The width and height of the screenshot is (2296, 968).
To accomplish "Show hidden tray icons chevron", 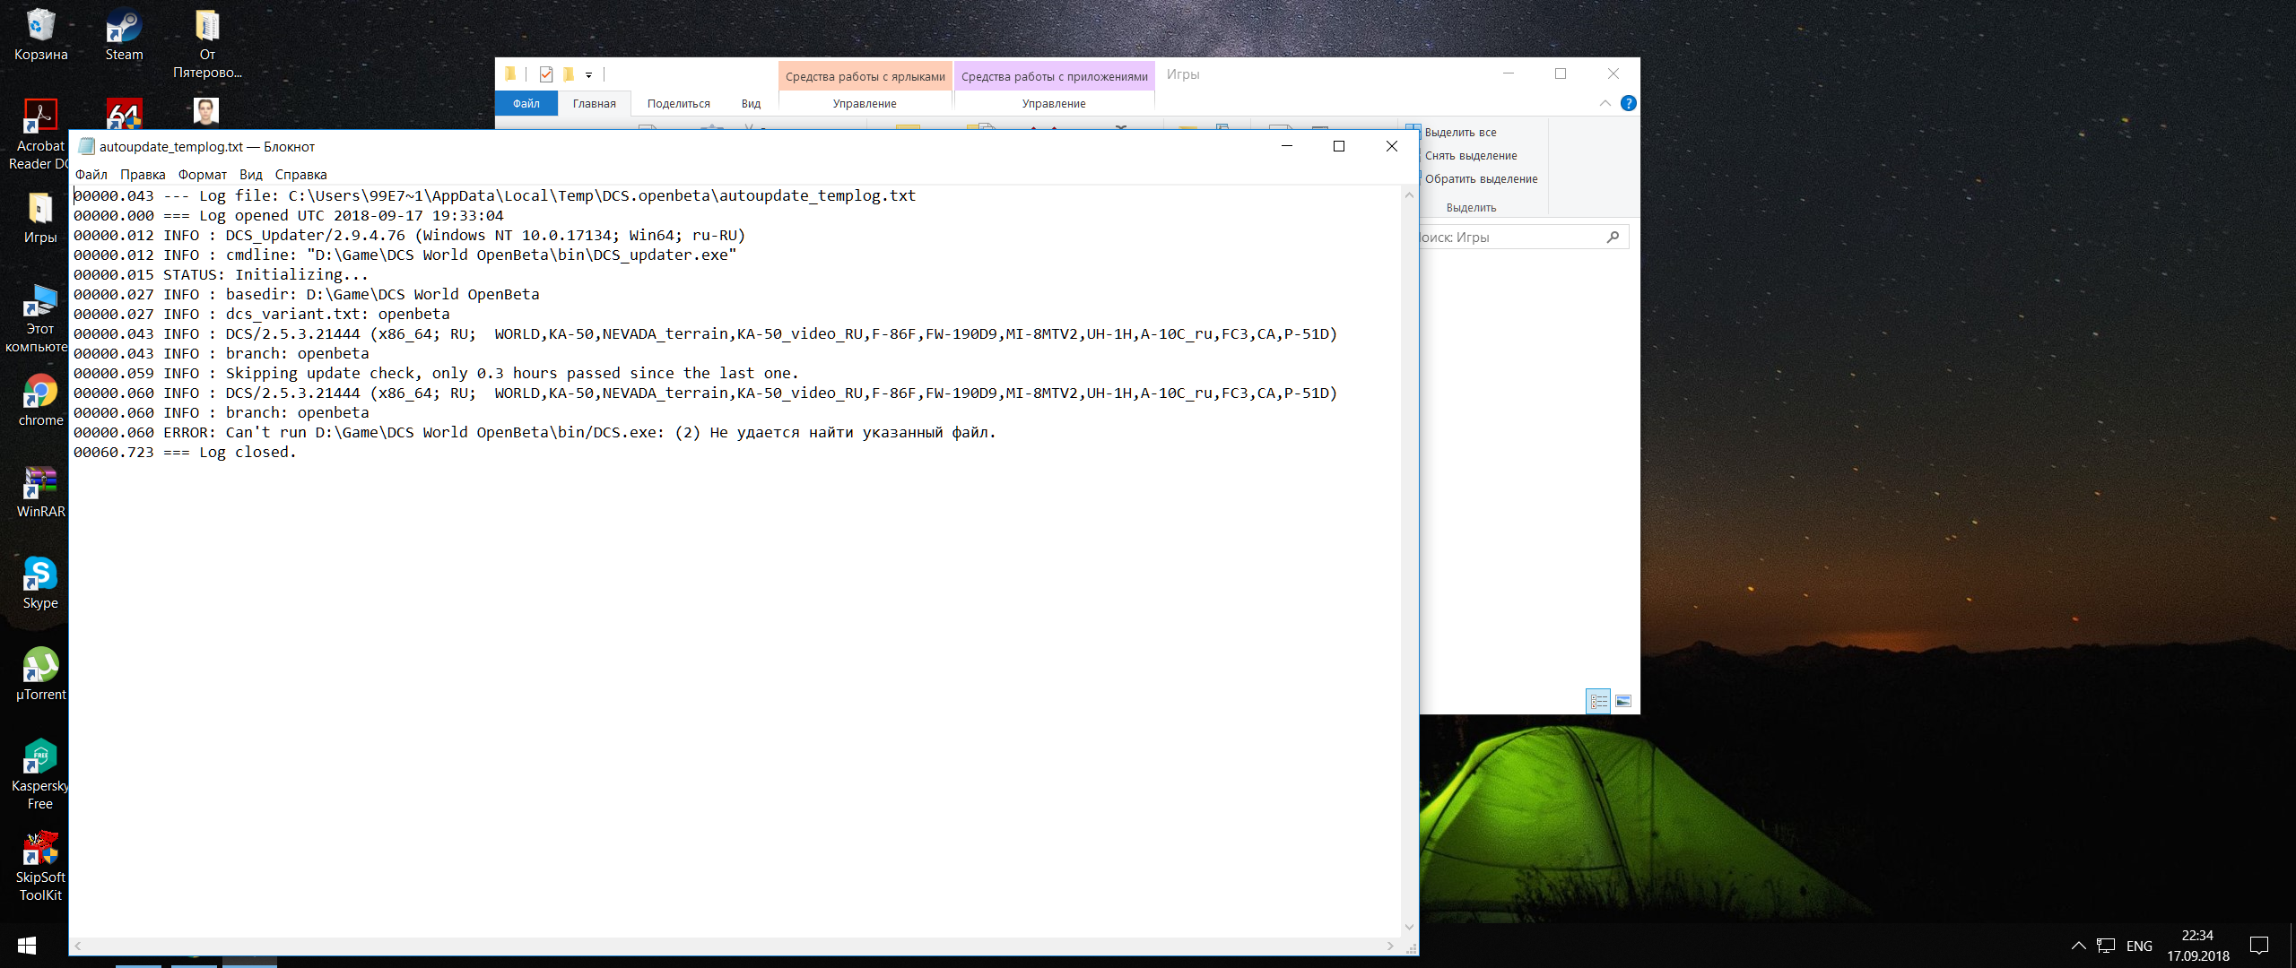I will [2079, 946].
